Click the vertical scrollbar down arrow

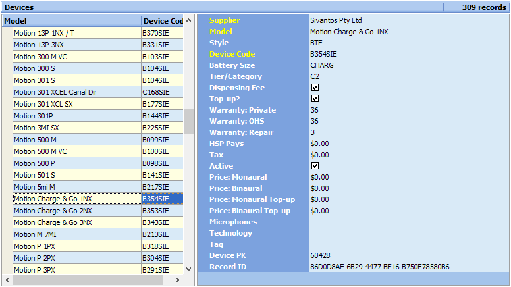pyautogui.click(x=188, y=269)
